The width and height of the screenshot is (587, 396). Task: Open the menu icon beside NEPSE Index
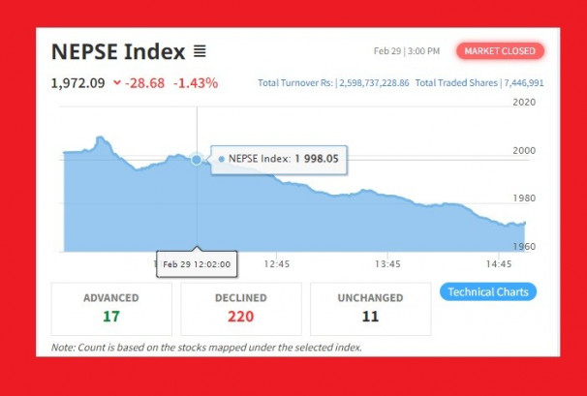click(200, 51)
